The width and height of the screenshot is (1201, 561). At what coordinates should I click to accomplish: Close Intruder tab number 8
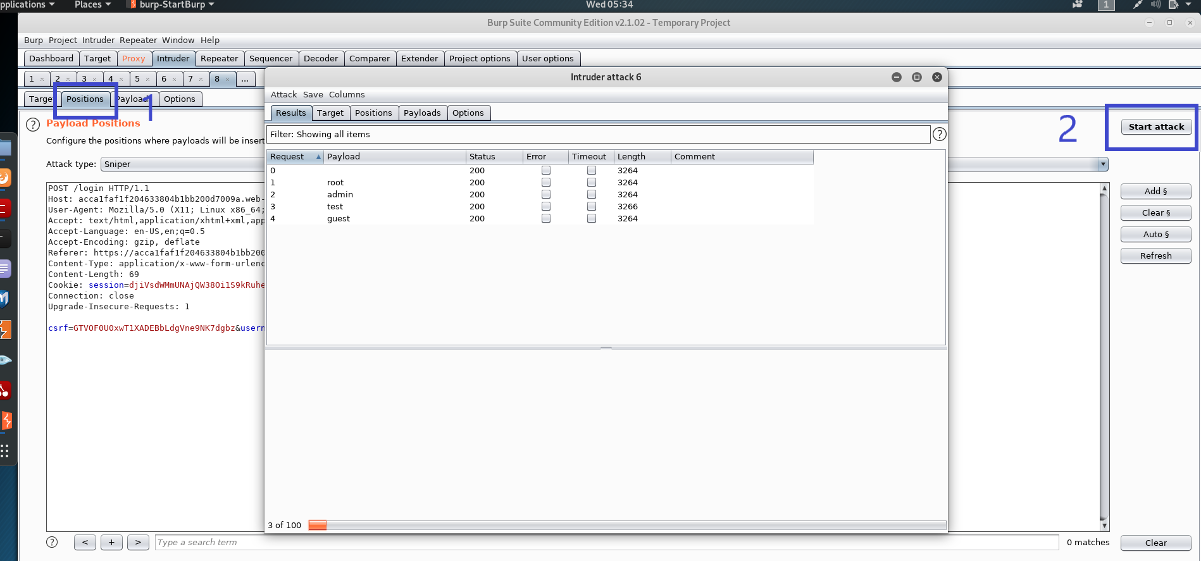[x=227, y=79]
